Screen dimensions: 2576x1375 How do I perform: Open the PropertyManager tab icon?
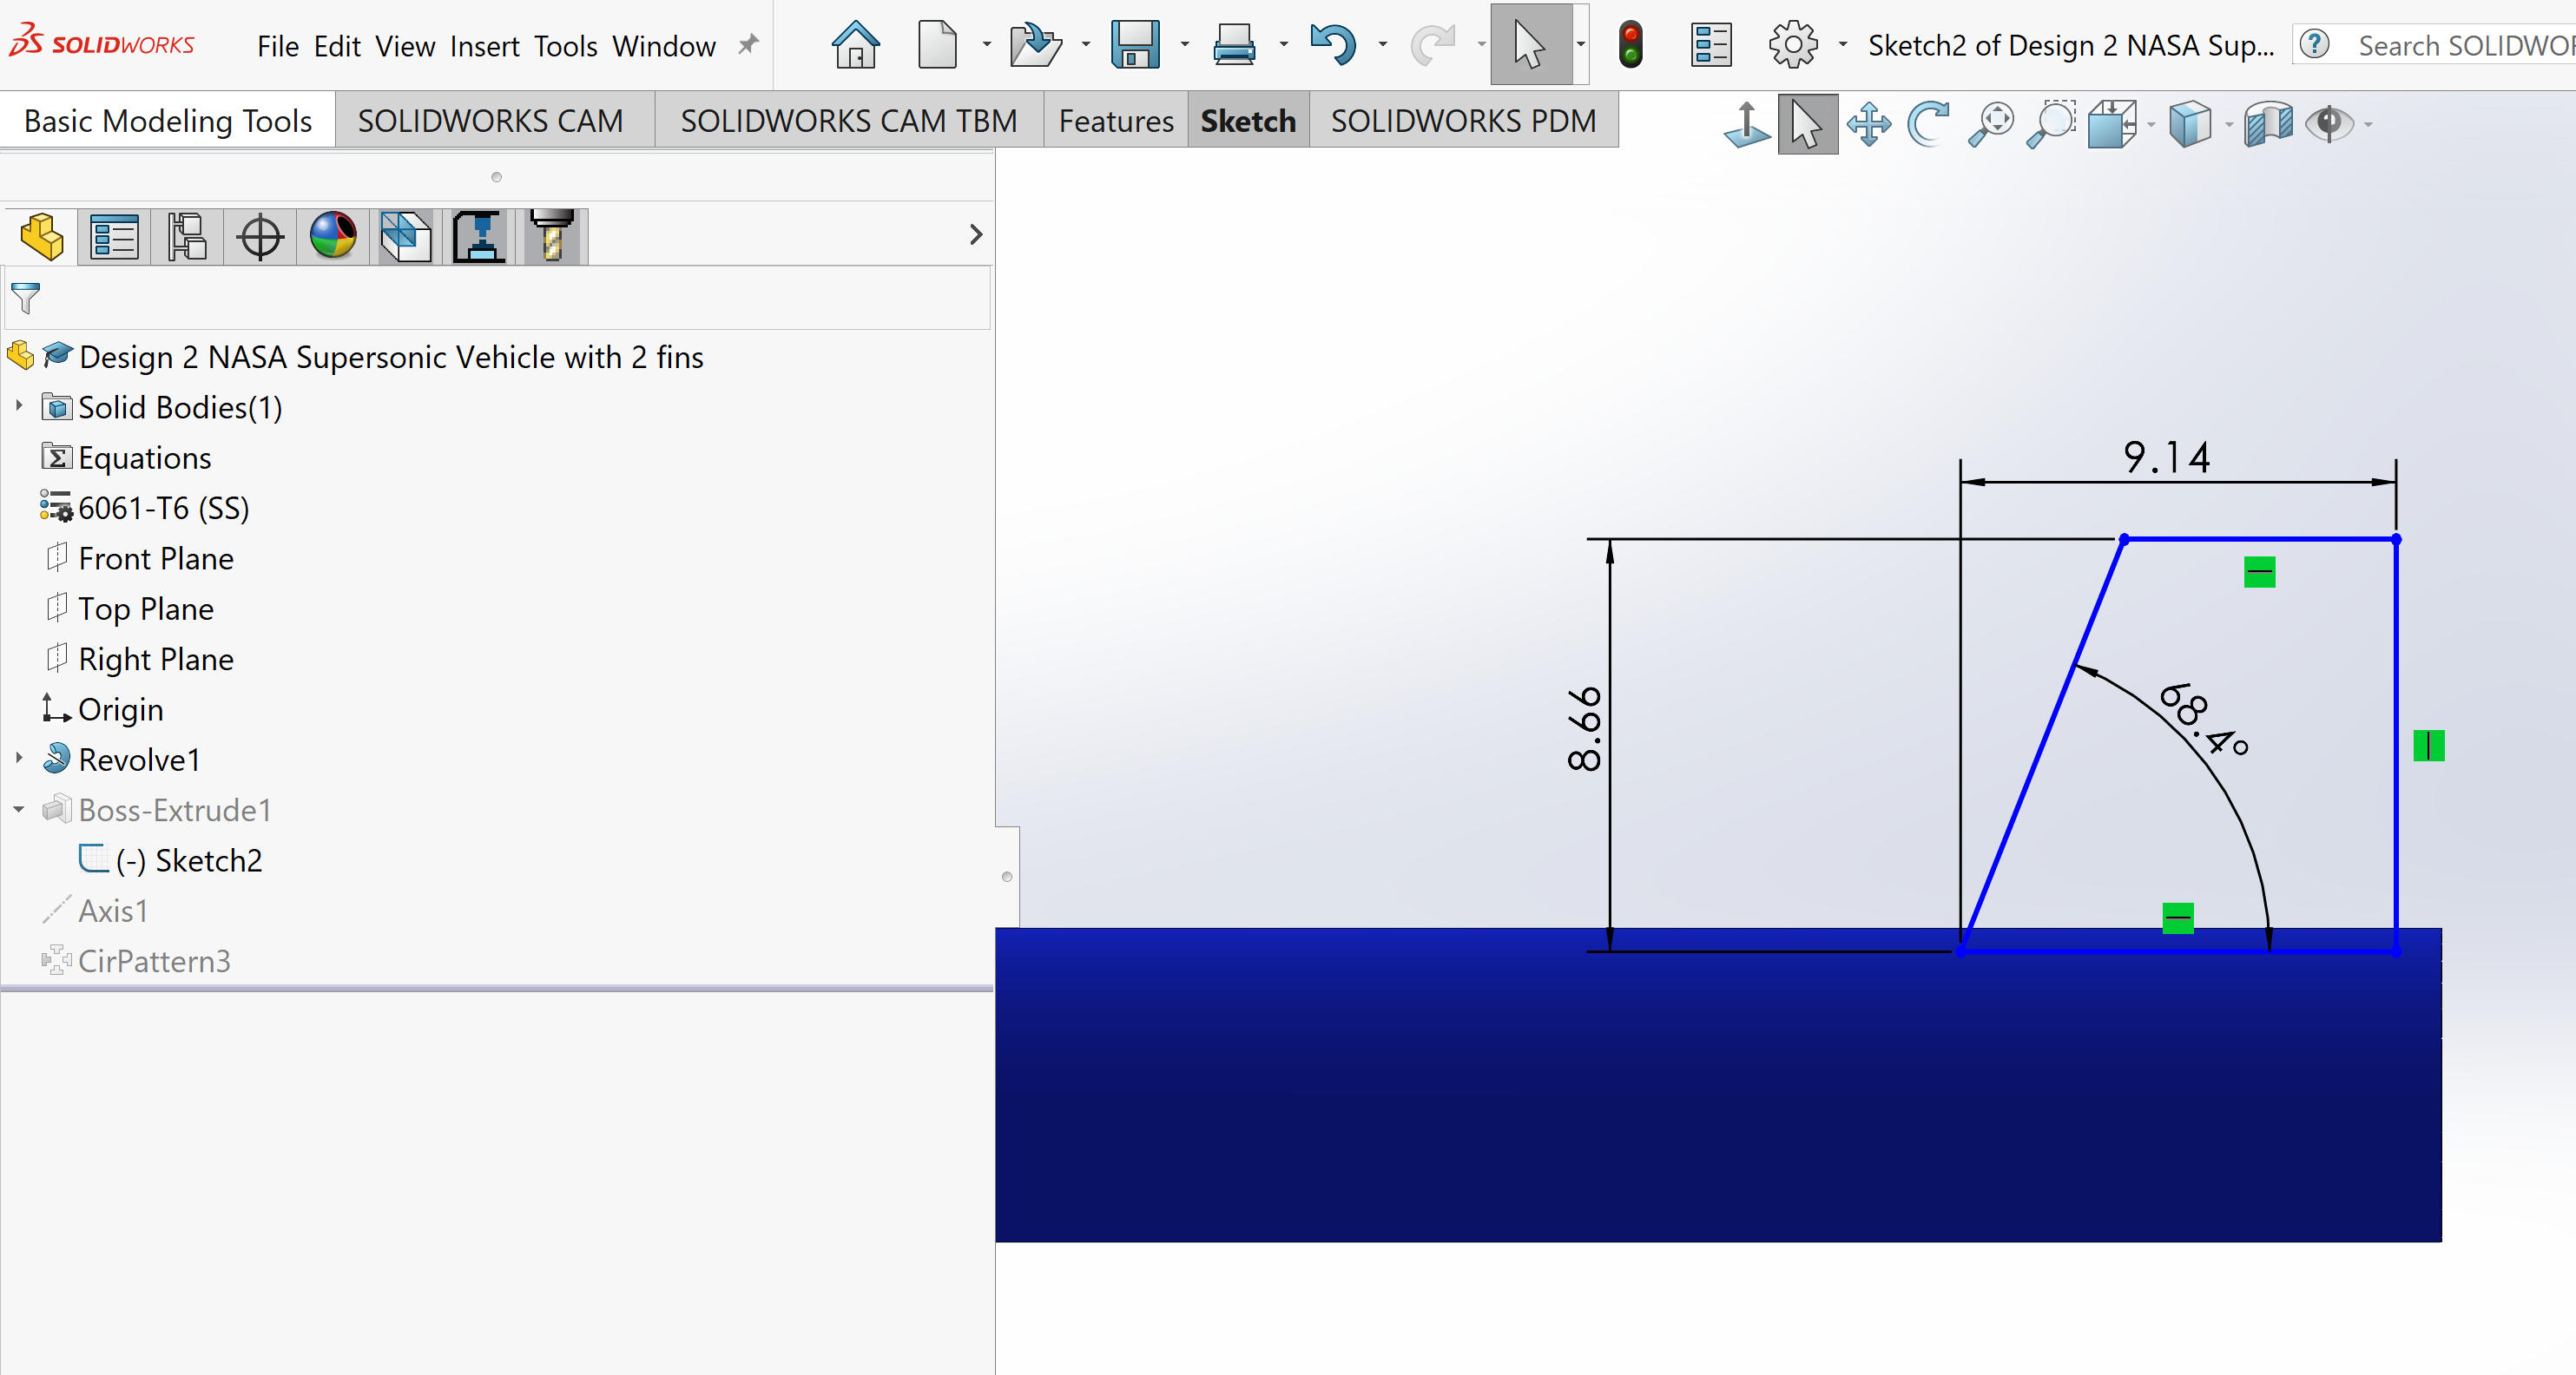pos(115,237)
